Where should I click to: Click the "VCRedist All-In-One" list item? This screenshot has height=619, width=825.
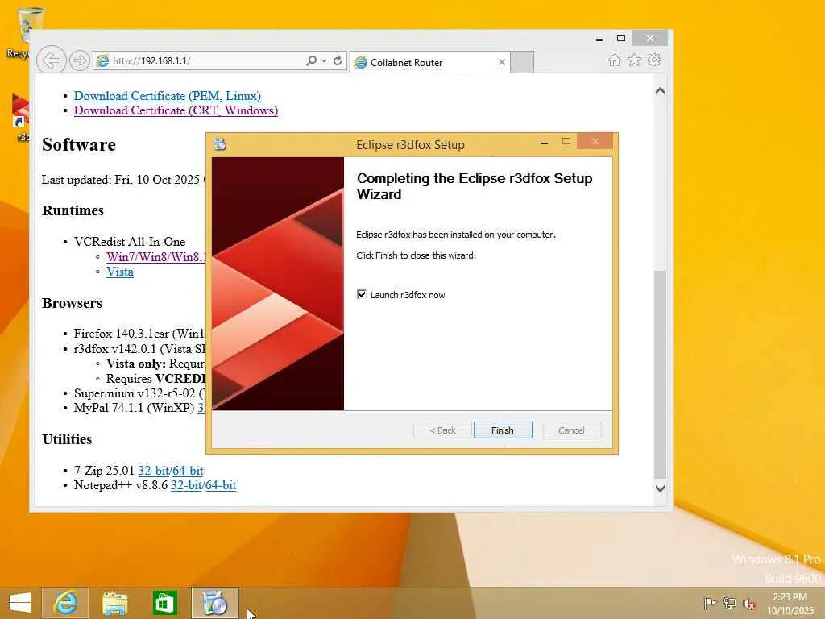(x=130, y=242)
